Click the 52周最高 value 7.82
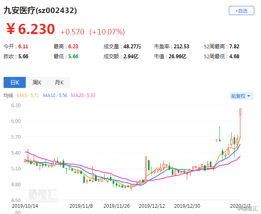 (x=234, y=46)
